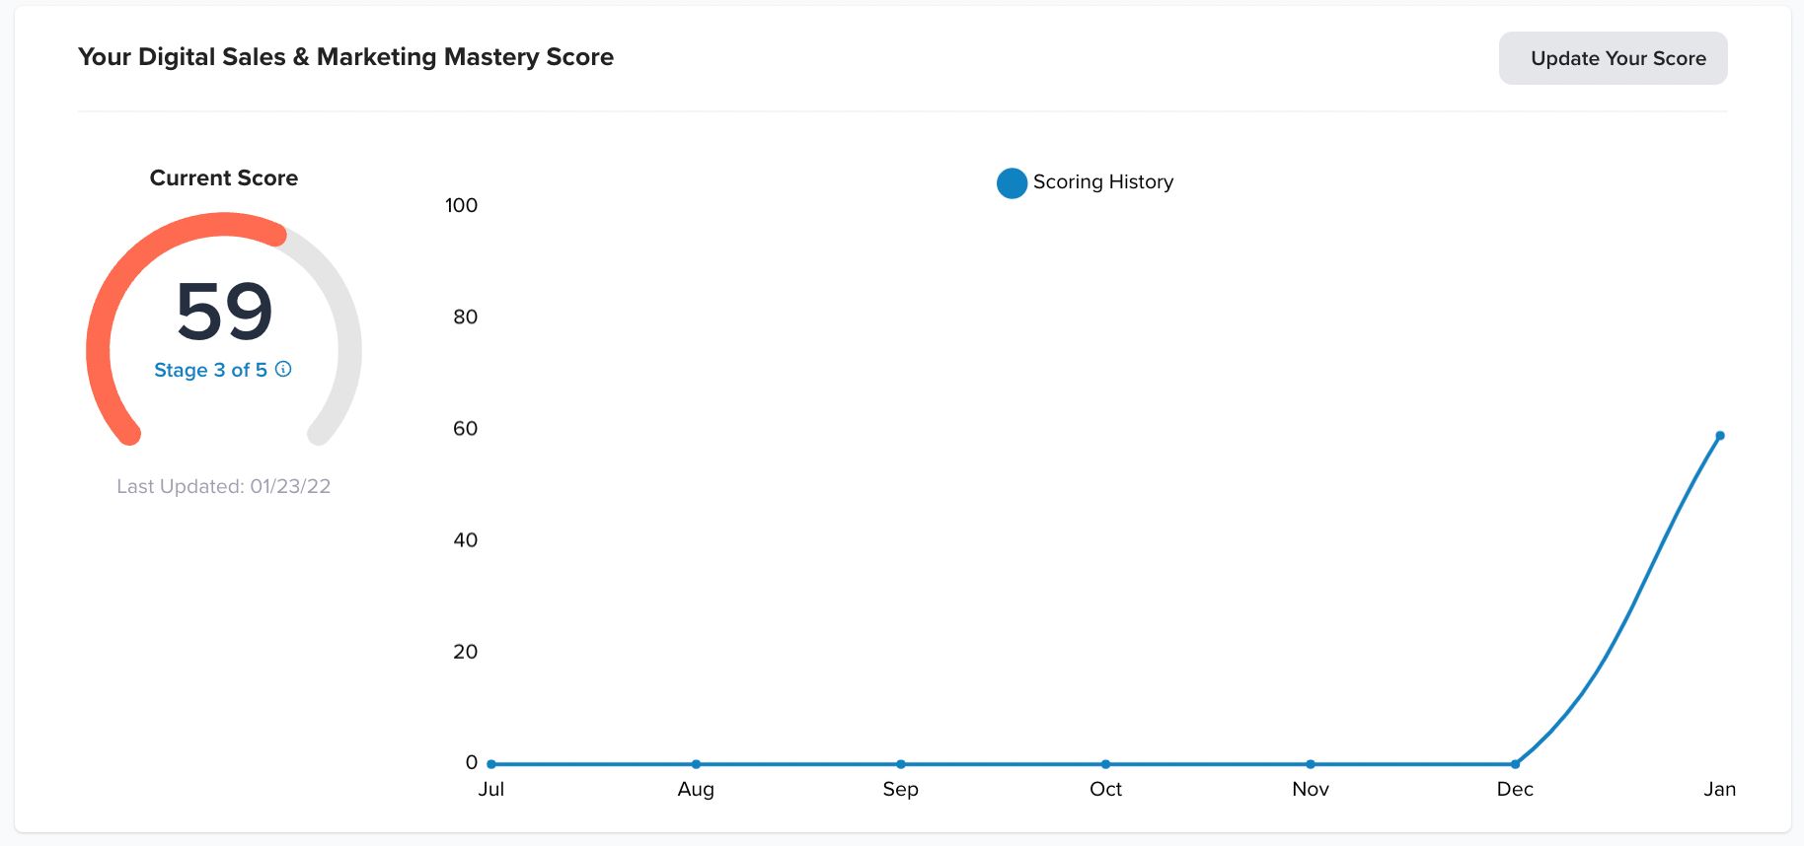Screen dimensions: 1804x846
Task: Click the Scoring History legend label
Action: coord(1103,182)
